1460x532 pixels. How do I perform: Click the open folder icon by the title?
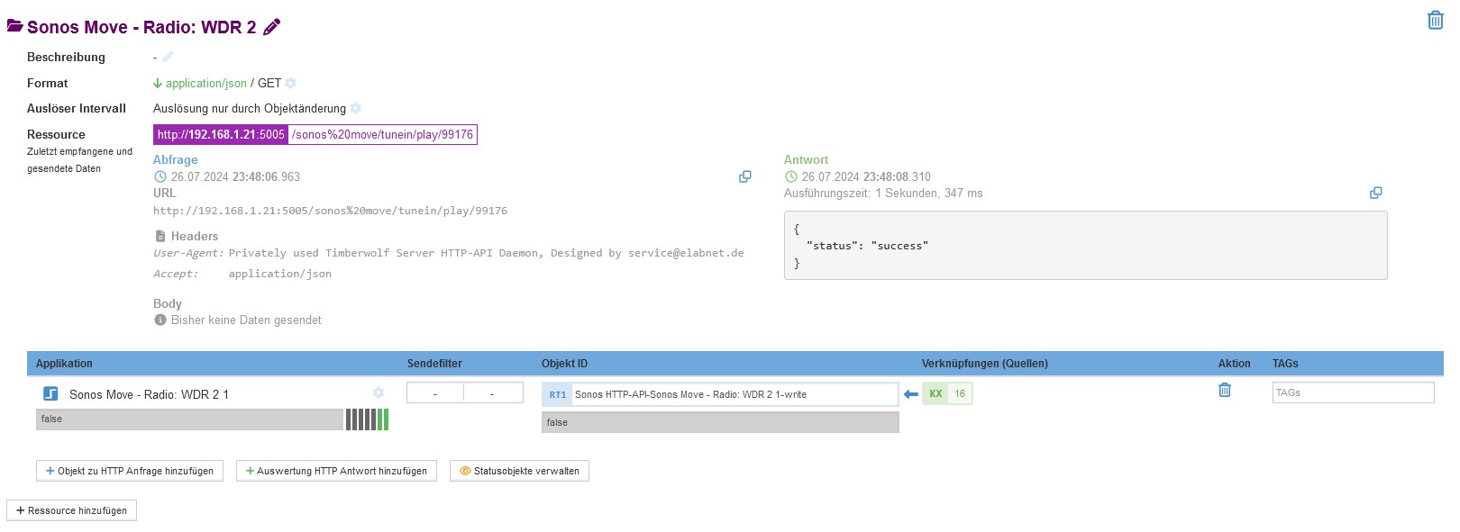tap(14, 26)
